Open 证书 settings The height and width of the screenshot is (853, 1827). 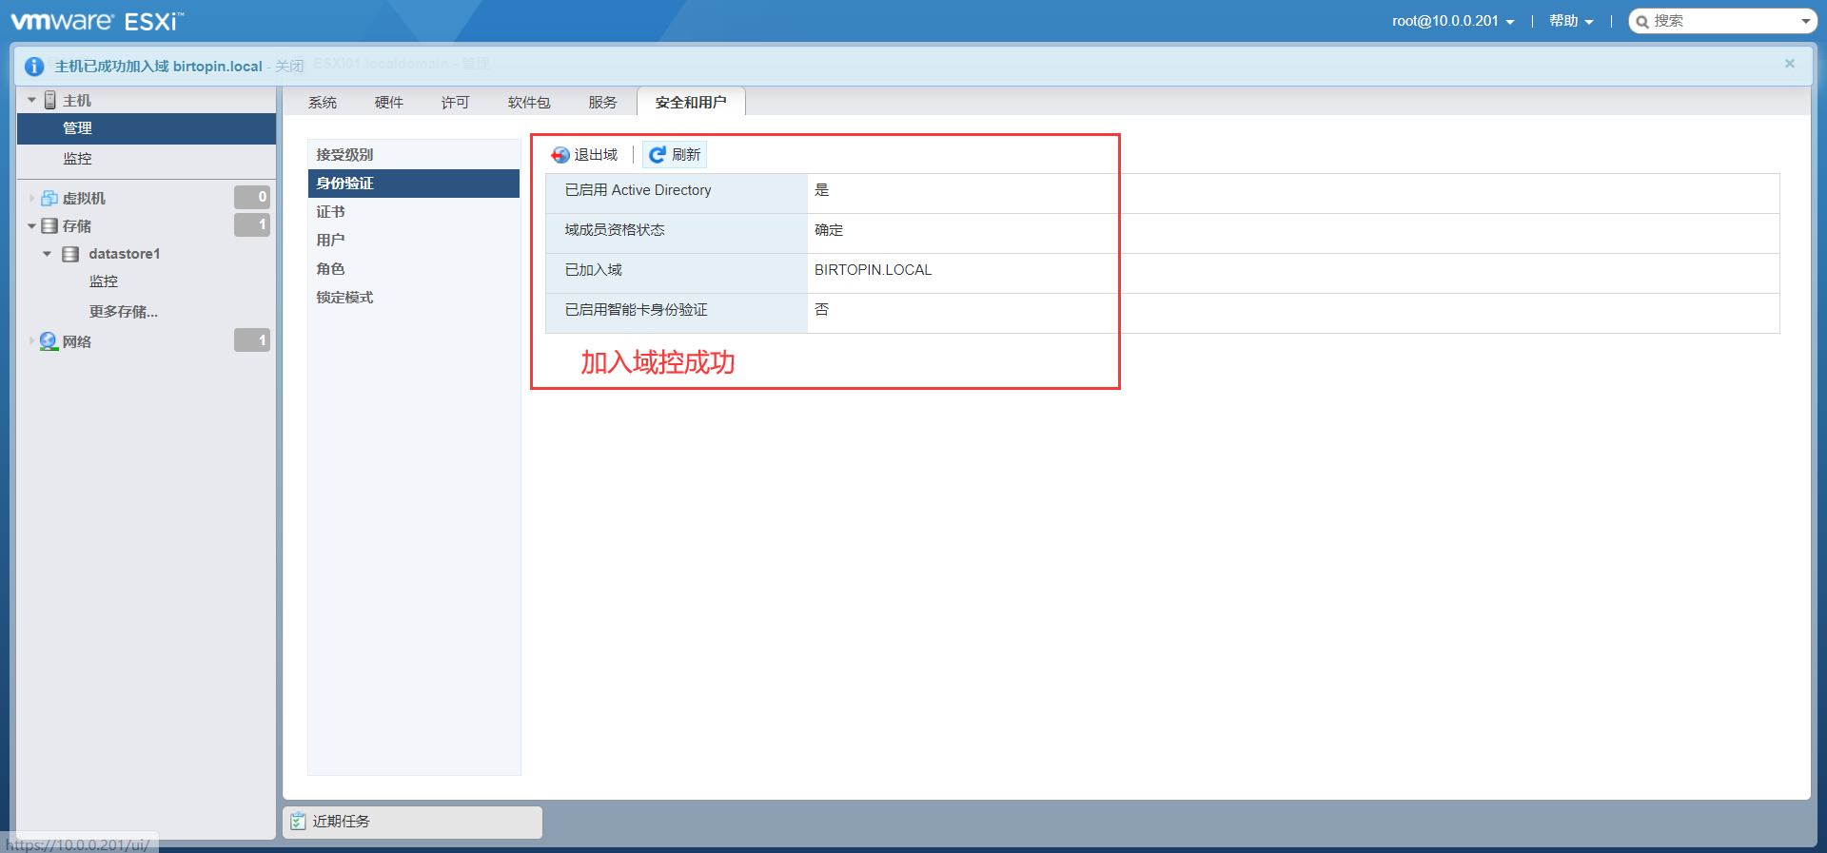[x=414, y=212]
